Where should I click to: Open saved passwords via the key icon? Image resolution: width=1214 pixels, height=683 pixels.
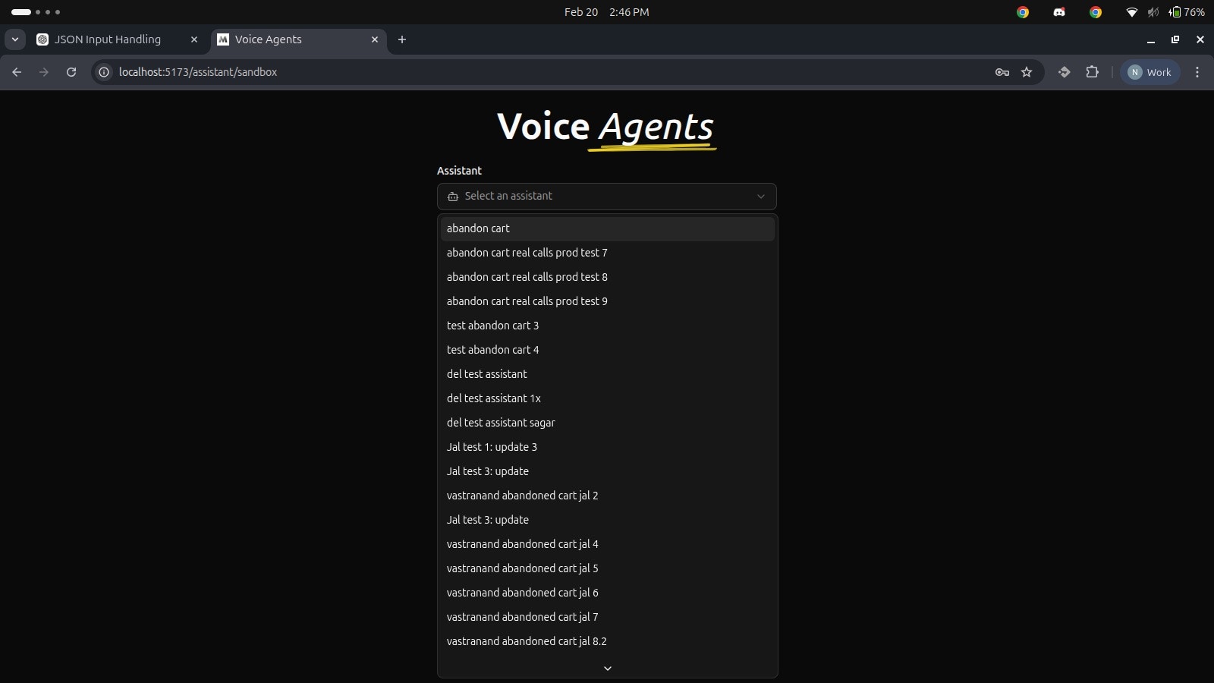(x=1002, y=72)
